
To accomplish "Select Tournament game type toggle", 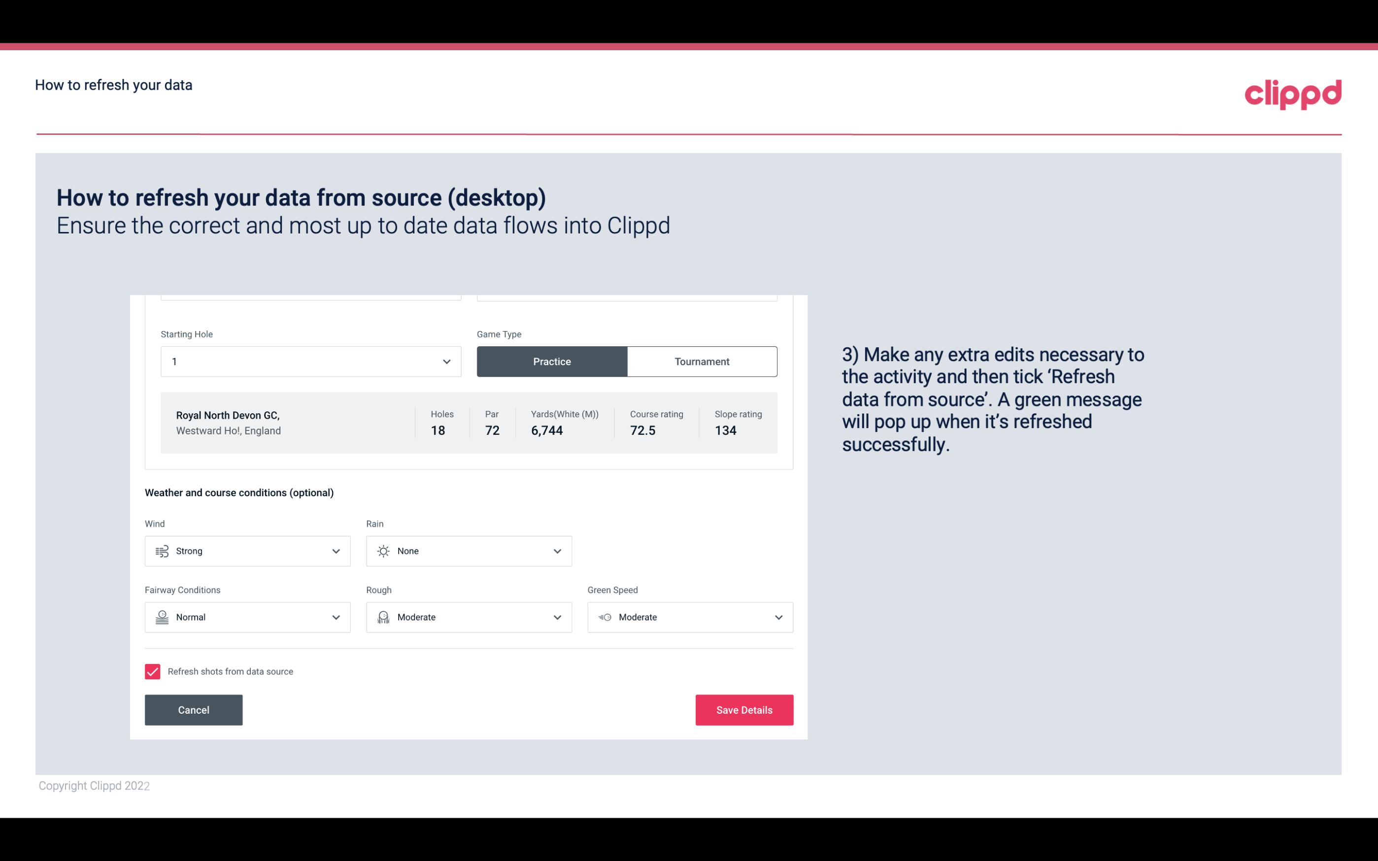I will point(702,361).
